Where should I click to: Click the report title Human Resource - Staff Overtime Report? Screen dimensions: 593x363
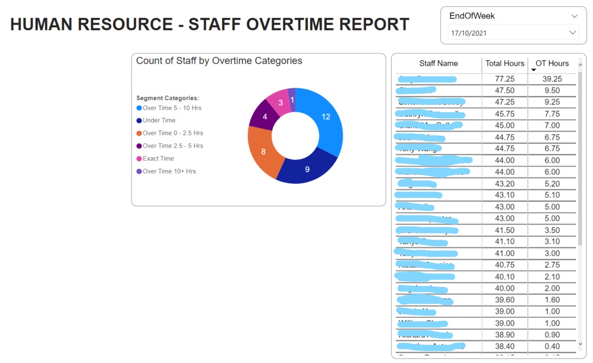[x=209, y=24]
